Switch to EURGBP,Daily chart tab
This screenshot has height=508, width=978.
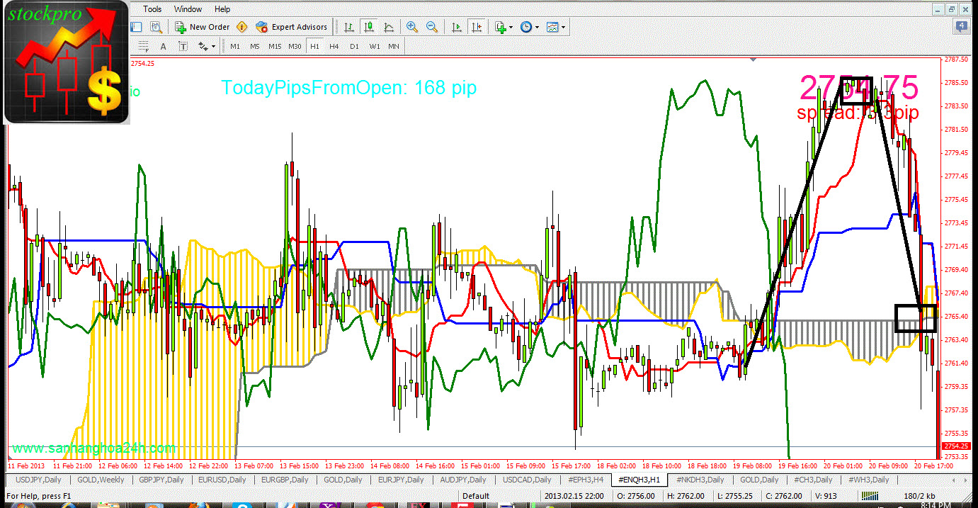[x=285, y=480]
